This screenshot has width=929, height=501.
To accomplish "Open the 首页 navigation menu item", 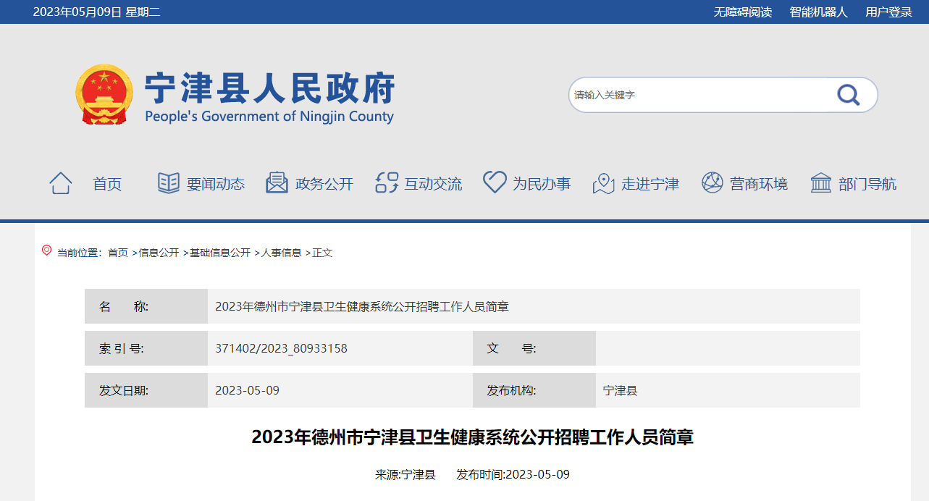I will pos(107,184).
